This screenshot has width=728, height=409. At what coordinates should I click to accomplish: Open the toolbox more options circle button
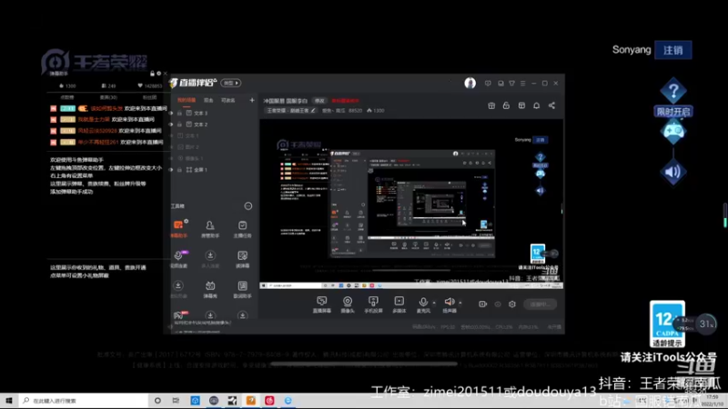pos(248,206)
